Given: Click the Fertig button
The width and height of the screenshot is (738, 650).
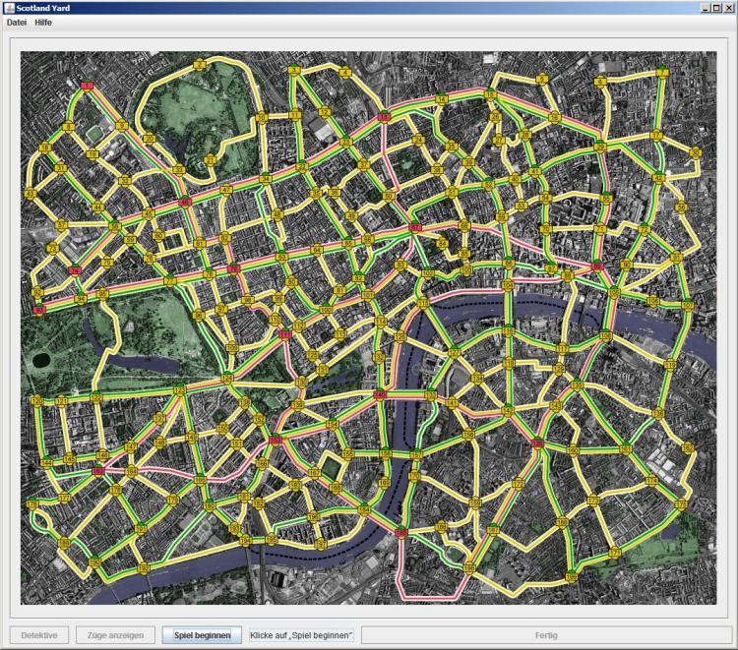Looking at the screenshot, I should click(x=546, y=635).
